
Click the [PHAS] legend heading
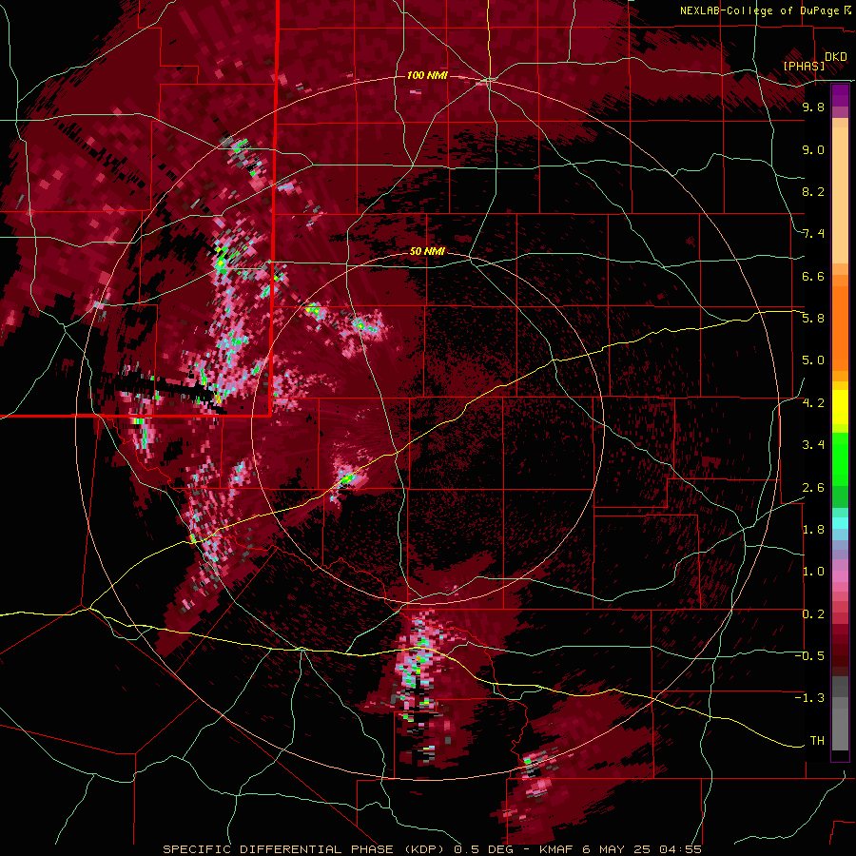coord(804,67)
